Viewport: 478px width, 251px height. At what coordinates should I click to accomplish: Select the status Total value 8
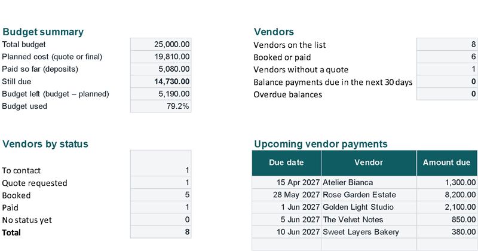pyautogui.click(x=161, y=232)
